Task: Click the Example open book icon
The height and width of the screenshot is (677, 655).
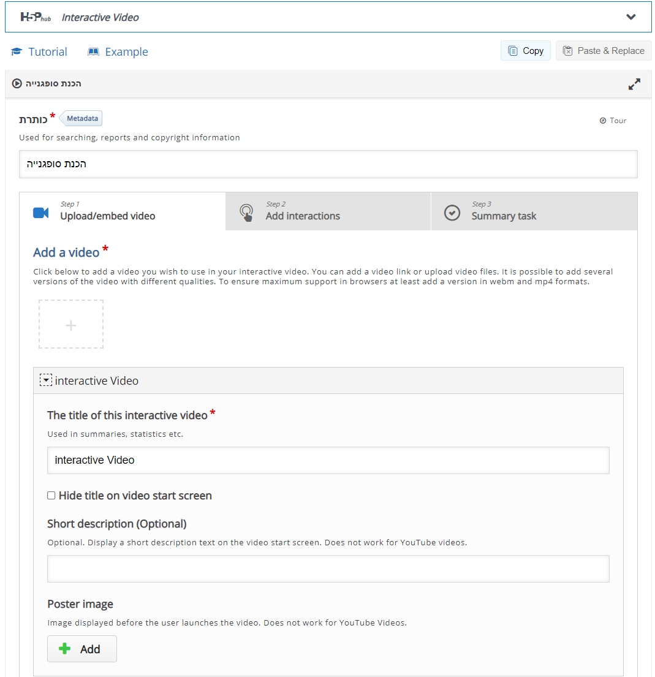Action: pyautogui.click(x=93, y=52)
